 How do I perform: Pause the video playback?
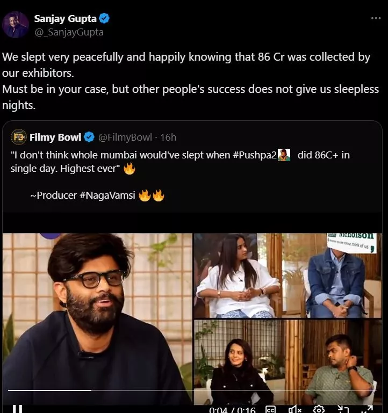17,409
